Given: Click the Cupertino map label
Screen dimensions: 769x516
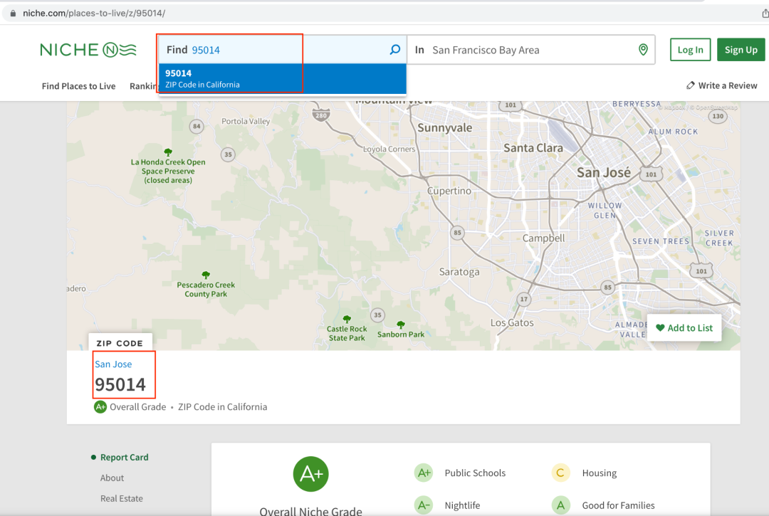Looking at the screenshot, I should [449, 191].
